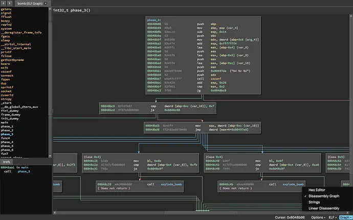This screenshot has height=220, width=353.
Task: Select the bomb (ELF Graph) tab
Action: click(x=33, y=4)
